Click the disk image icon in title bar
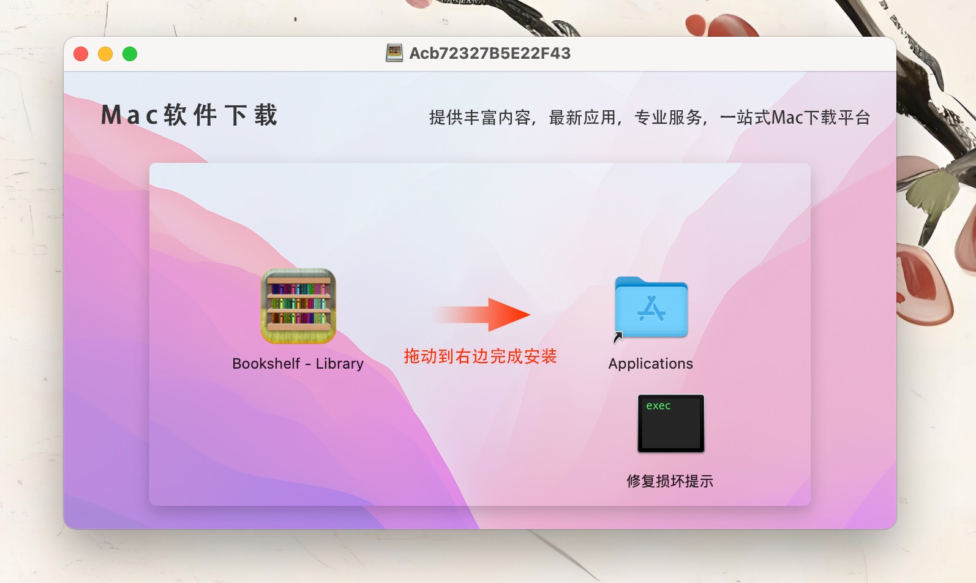 click(x=394, y=53)
